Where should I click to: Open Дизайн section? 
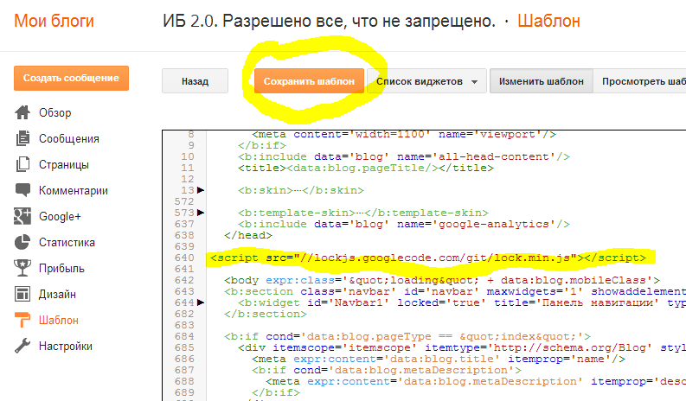[57, 295]
